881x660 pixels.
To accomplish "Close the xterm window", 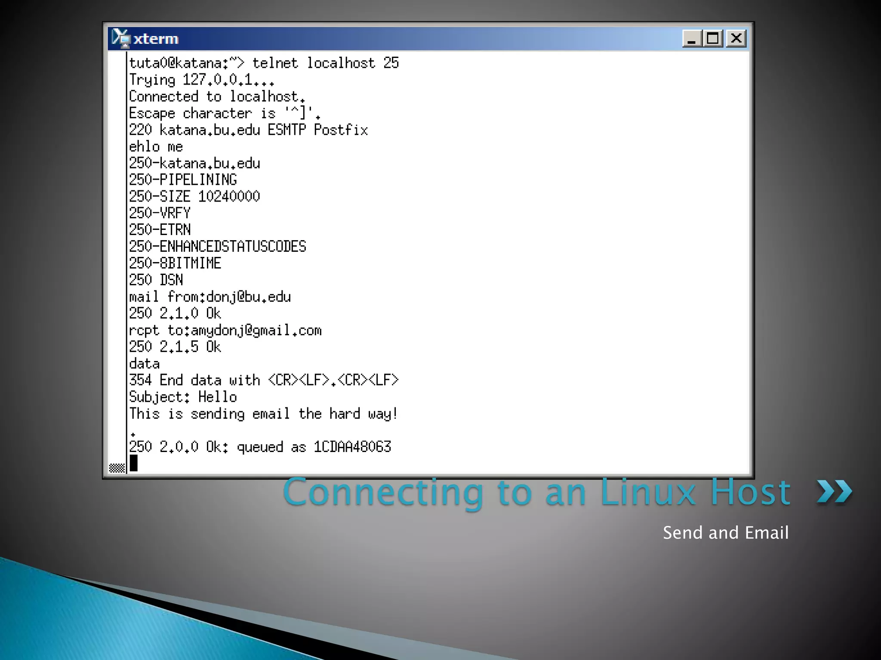I will [x=736, y=39].
